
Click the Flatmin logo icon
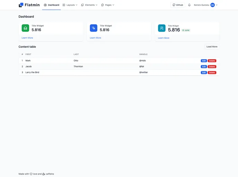click(x=21, y=5)
